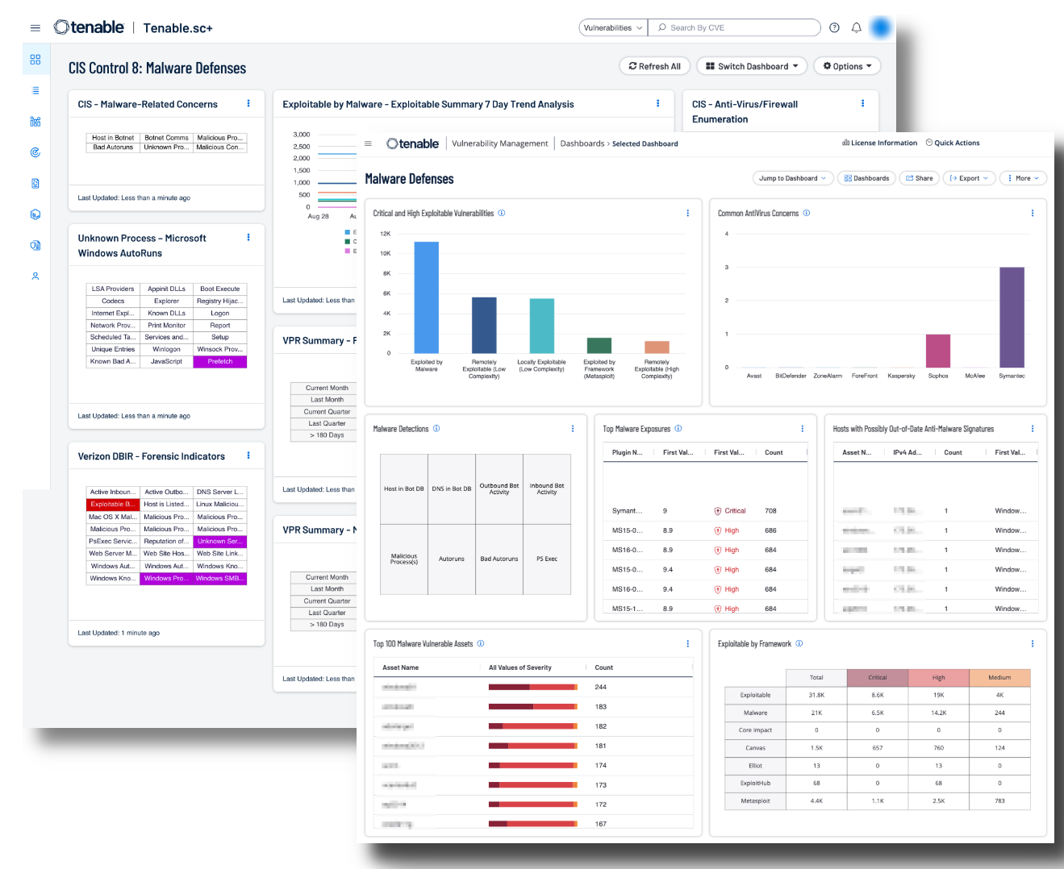Open the Switch Dashboard dropdown

point(752,67)
